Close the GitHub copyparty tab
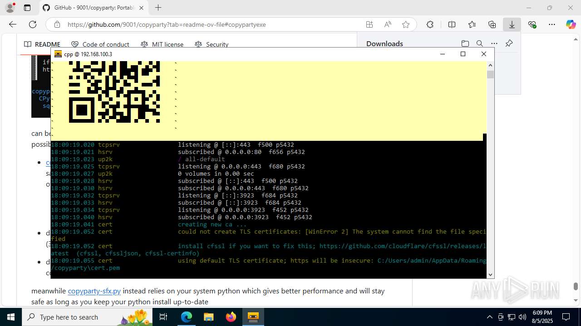 pos(142,8)
